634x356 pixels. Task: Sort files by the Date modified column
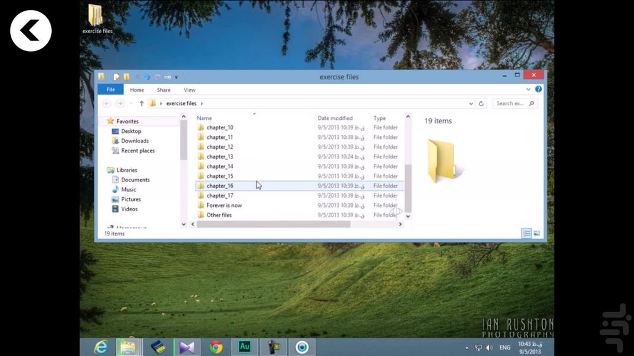tap(335, 118)
